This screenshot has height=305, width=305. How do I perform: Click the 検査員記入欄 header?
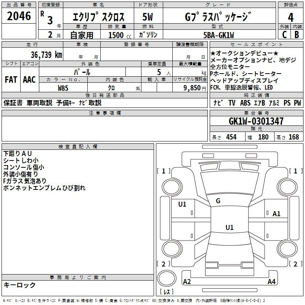pos(78,147)
